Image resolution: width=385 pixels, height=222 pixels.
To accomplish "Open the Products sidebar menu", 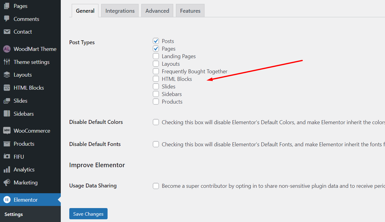I will click(x=30, y=144).
